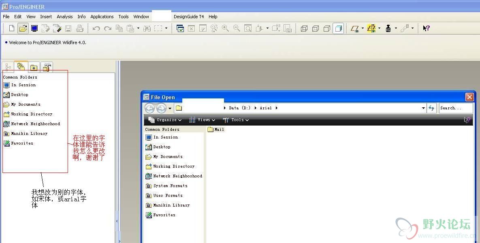The width and height of the screenshot is (480, 243).
Task: Select System Formats in File Open
Action: pos(166,186)
